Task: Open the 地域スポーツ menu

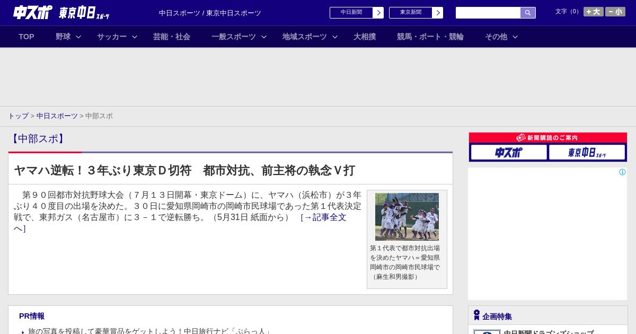Action: pos(305,37)
